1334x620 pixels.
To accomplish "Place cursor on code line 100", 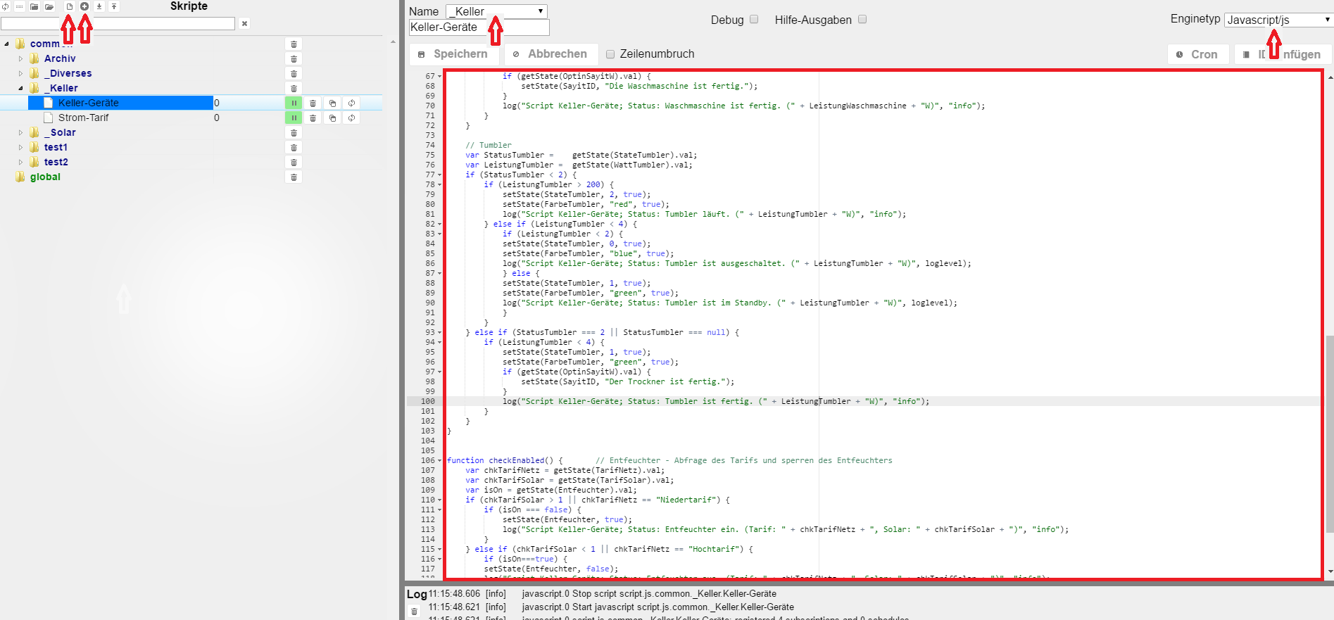I will tap(883, 401).
